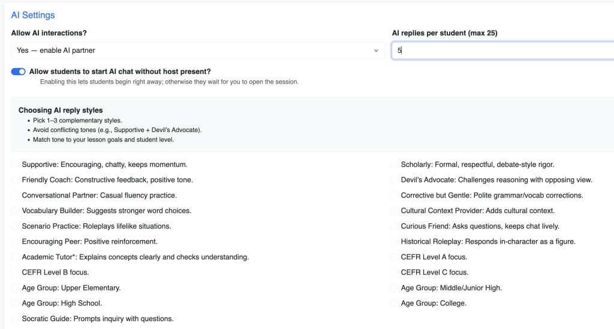Check the CEFR Level C focus box
This screenshot has width=614, height=329.
click(x=394, y=273)
